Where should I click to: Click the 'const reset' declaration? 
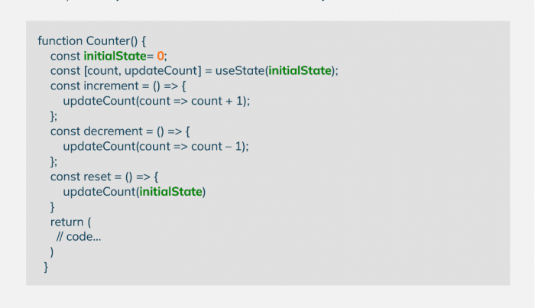[76, 177]
